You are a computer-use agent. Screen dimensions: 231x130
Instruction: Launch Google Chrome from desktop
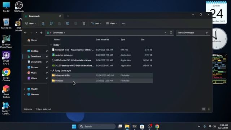coord(6,75)
